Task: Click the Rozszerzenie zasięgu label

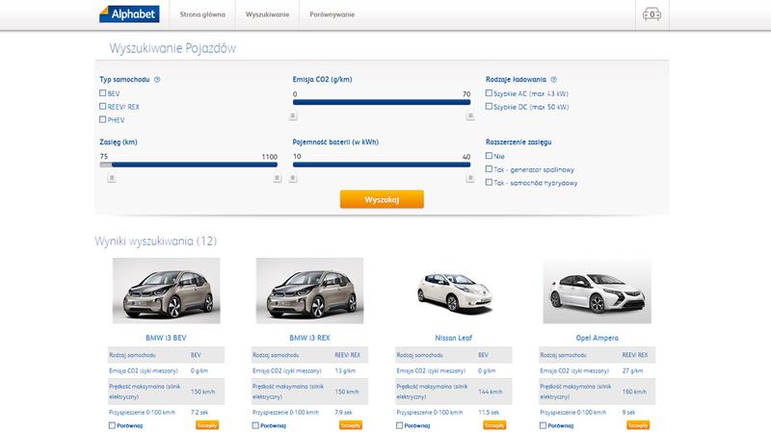Action: [x=518, y=141]
